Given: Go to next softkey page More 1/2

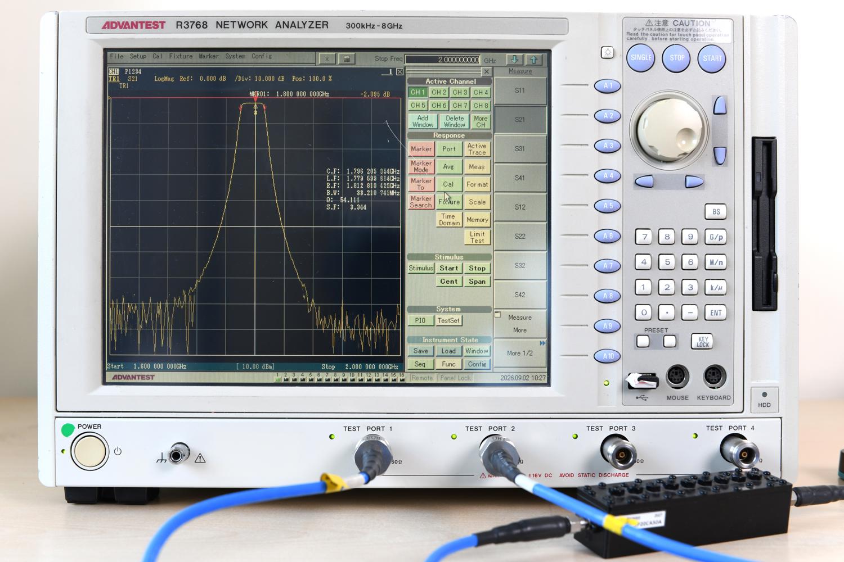Looking at the screenshot, I should [x=520, y=353].
